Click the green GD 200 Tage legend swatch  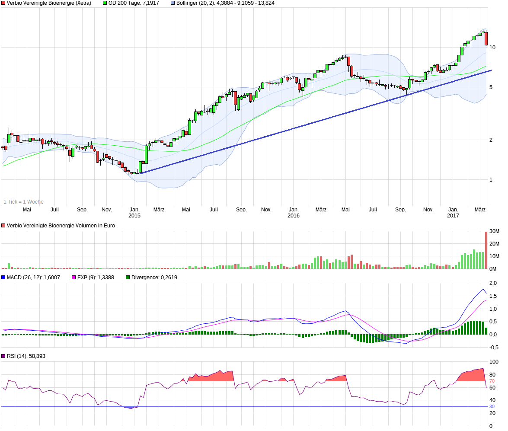point(105,3)
